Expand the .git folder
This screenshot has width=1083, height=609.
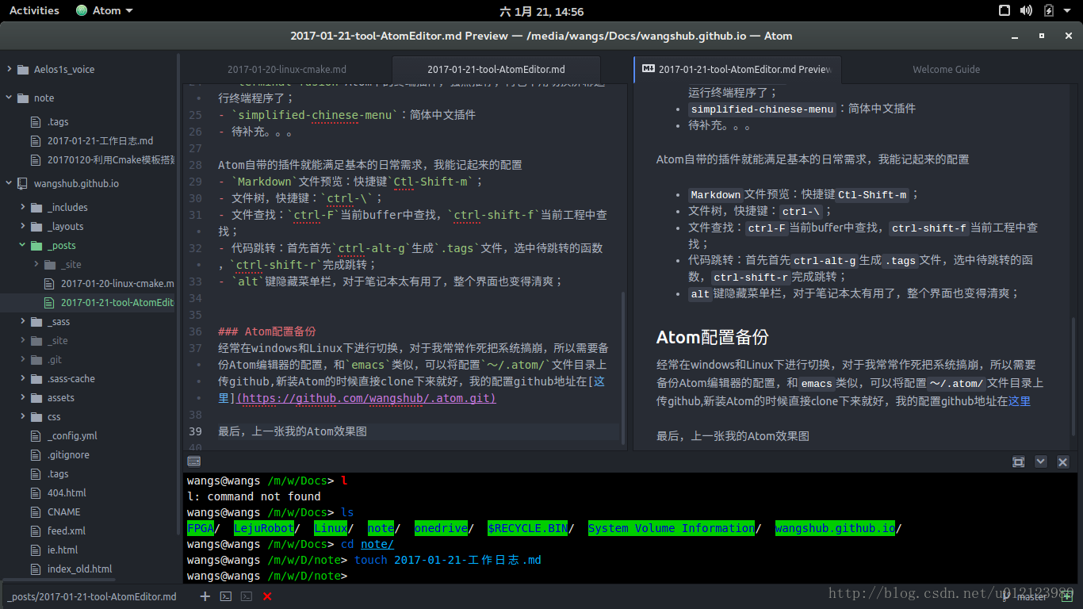[x=22, y=360]
